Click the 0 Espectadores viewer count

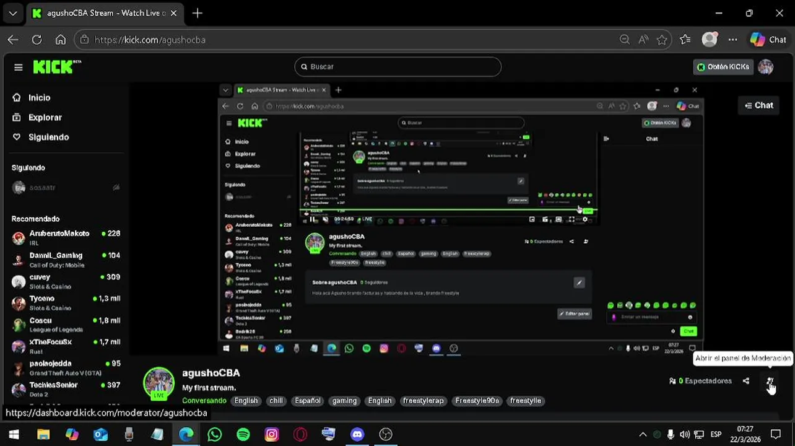[701, 381]
